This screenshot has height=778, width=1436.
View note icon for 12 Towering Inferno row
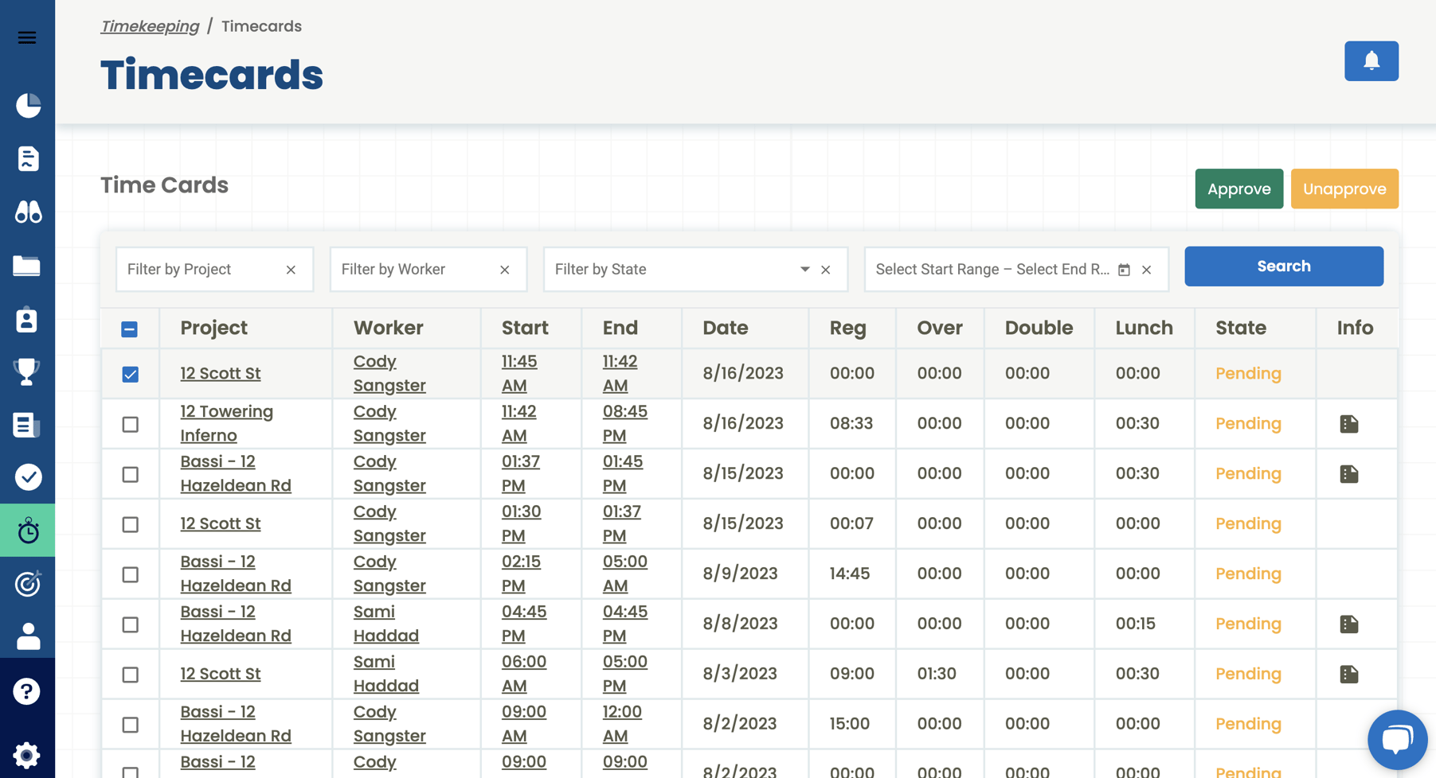coord(1348,424)
